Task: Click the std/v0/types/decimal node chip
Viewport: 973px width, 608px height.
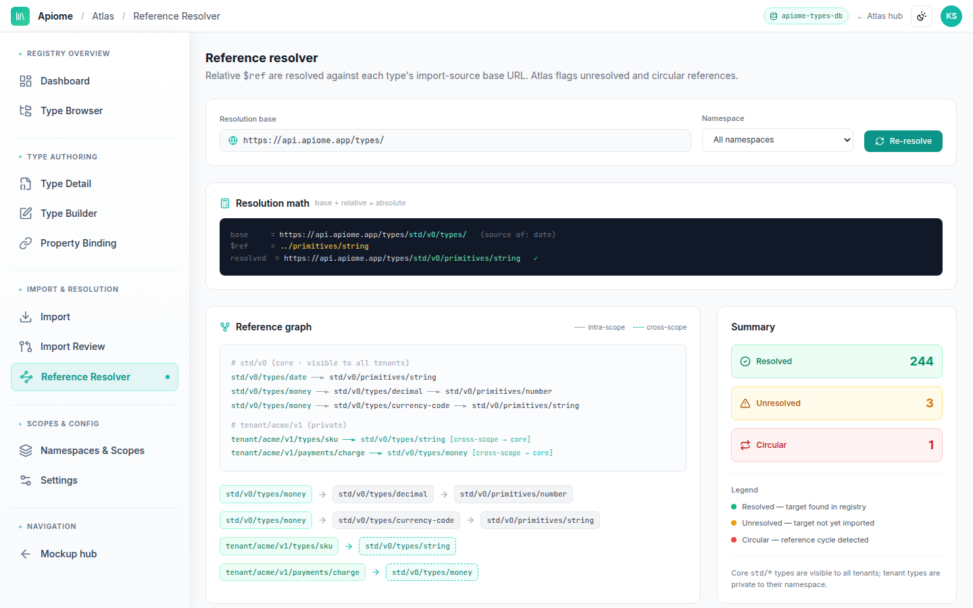Action: click(x=383, y=495)
